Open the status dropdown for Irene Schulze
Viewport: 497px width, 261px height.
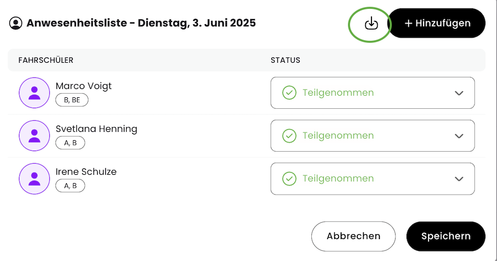click(x=372, y=179)
